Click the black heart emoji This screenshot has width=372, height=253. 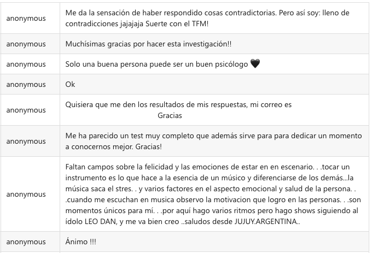tap(254, 64)
